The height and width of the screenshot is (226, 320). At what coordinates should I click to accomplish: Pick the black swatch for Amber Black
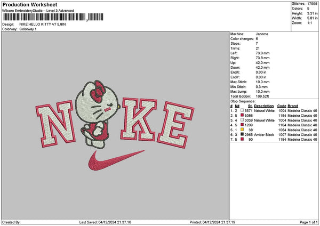pos(242,134)
